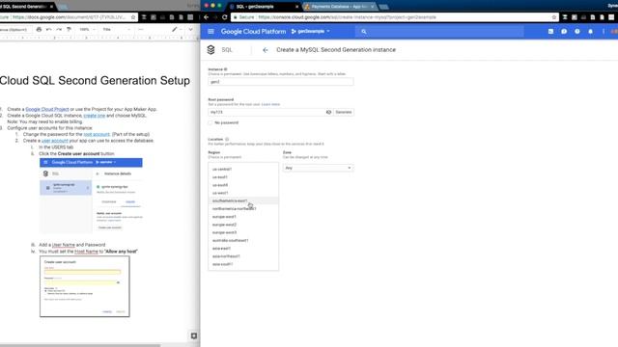Select australia-southeast1 from the region list
Screen dimensions: 618x347
tap(243, 240)
